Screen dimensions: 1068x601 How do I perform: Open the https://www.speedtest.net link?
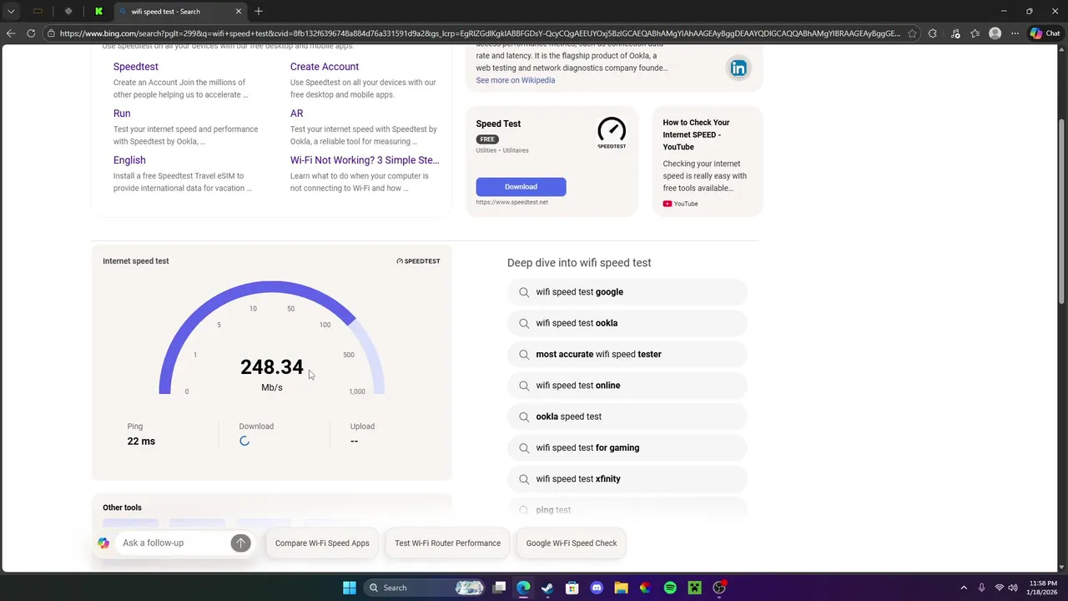(x=511, y=202)
